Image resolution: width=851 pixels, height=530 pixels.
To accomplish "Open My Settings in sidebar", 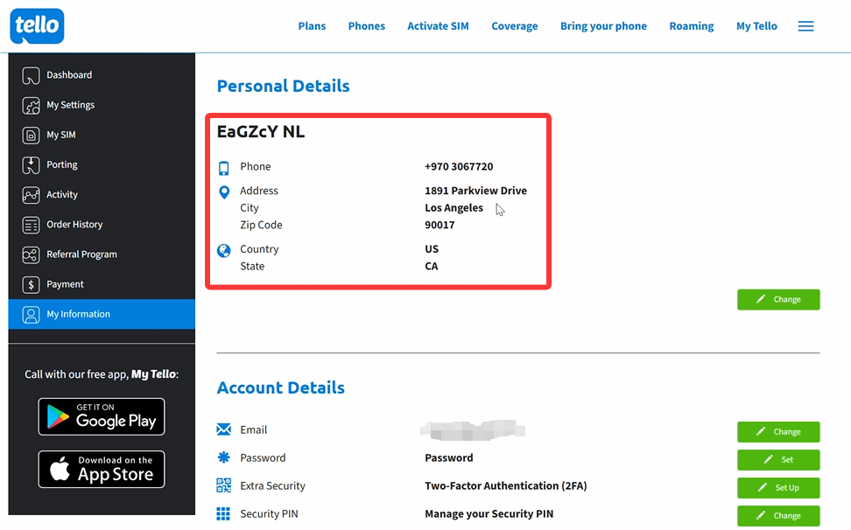I will tap(70, 105).
